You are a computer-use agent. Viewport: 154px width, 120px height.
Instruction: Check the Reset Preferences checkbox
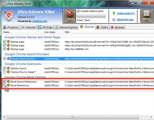[x=5, y=85]
